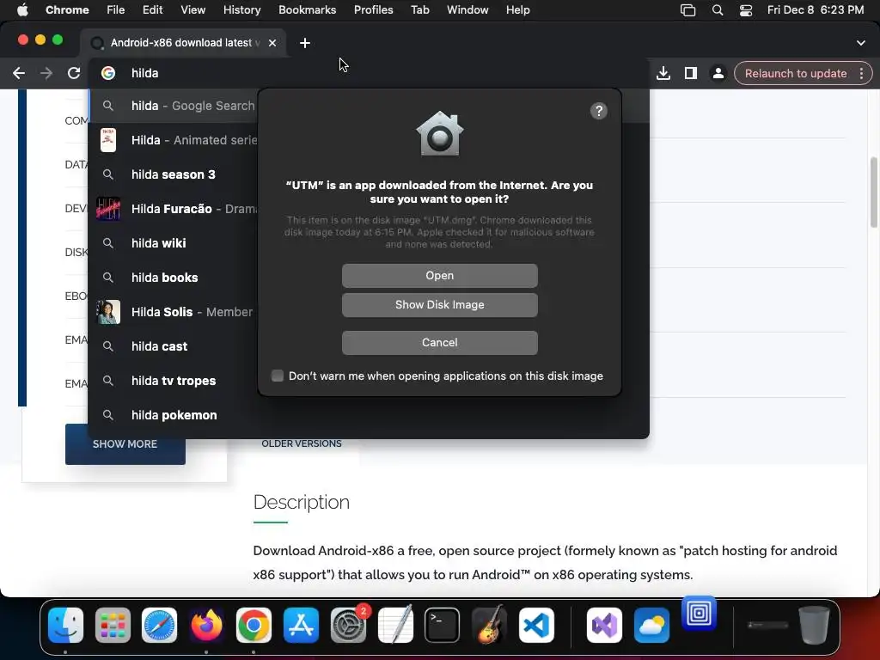
Task: Click Open in the UTM dialog
Action: click(x=439, y=276)
